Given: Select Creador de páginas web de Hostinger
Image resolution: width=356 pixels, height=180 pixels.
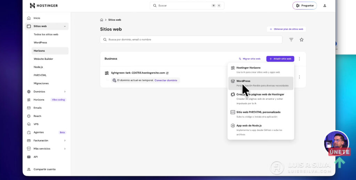Looking at the screenshot, I should [x=261, y=99].
